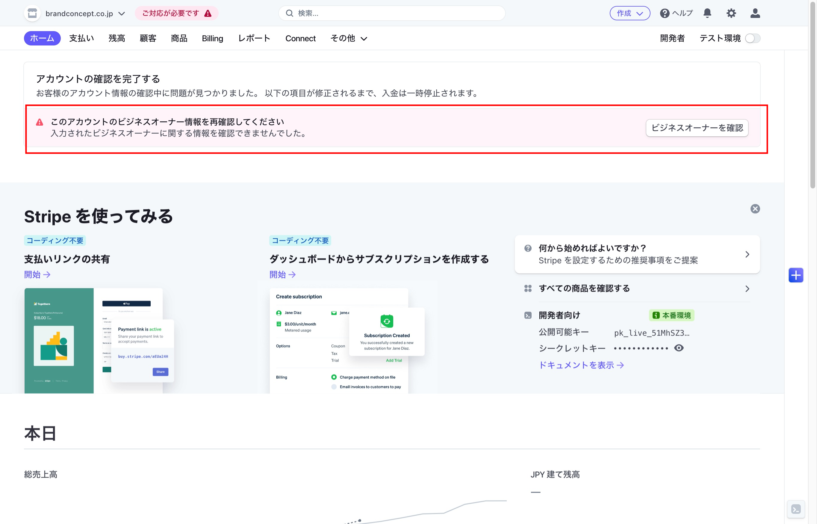Click the help question mark icon
Viewport: 817px width, 524px height.
point(664,13)
